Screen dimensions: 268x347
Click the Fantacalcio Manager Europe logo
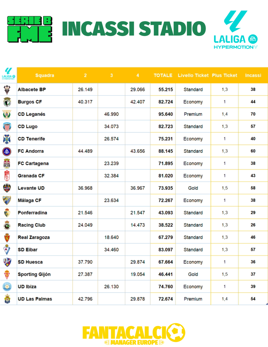[134, 334]
